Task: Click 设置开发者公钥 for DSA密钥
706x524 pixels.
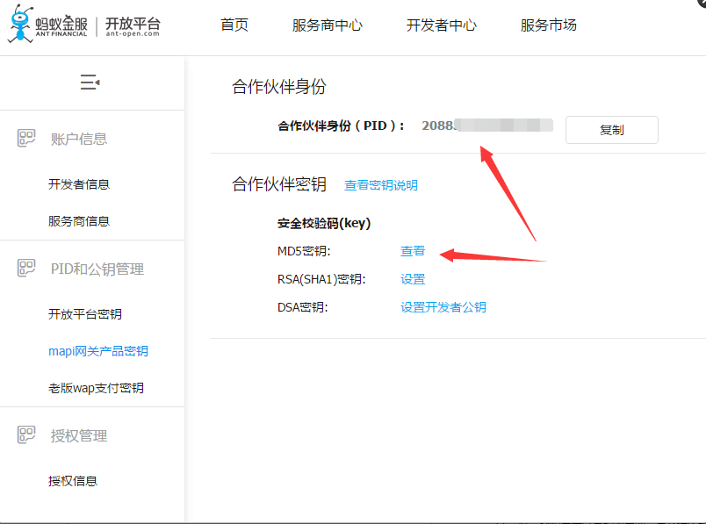Action: click(x=443, y=307)
